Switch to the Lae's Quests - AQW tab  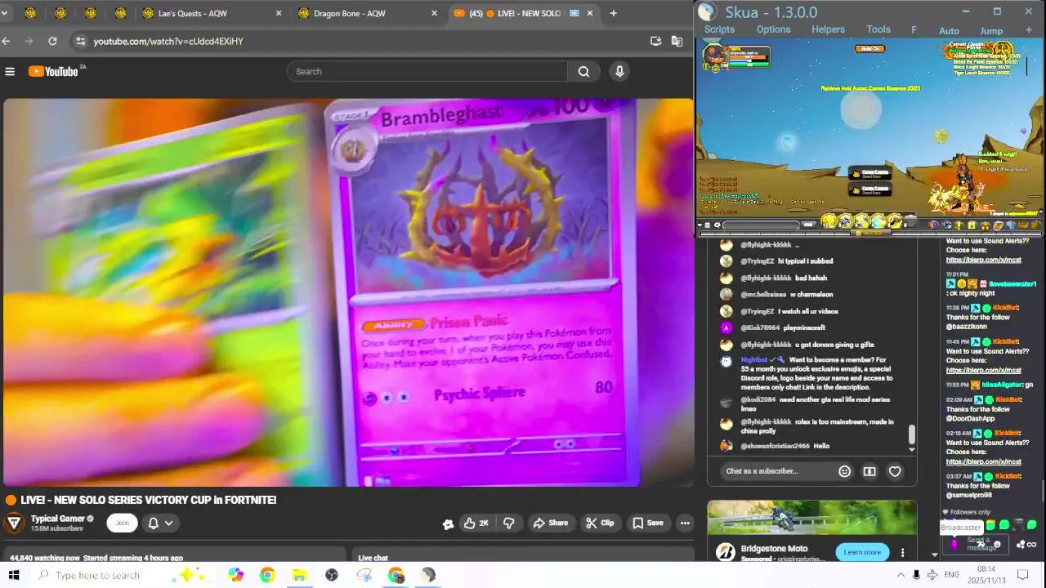pyautogui.click(x=212, y=13)
